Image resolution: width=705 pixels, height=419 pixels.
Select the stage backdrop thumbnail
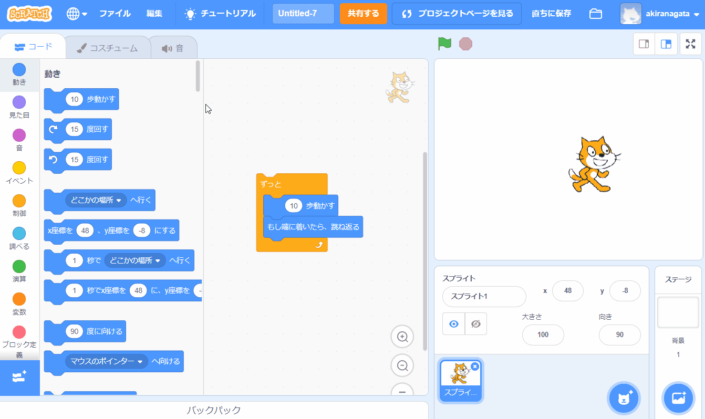678,312
